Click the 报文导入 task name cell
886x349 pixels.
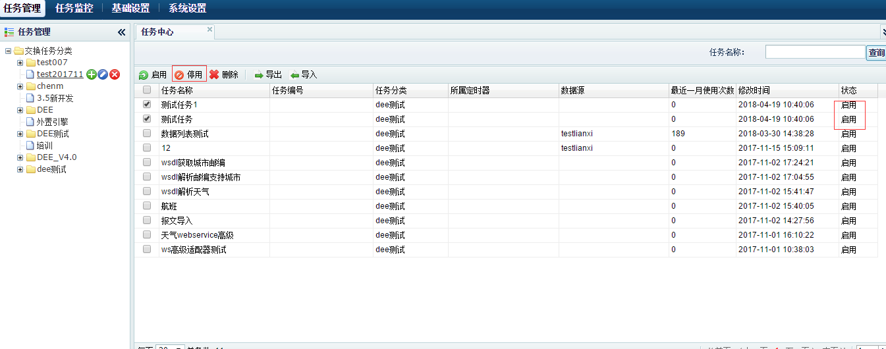[177, 221]
